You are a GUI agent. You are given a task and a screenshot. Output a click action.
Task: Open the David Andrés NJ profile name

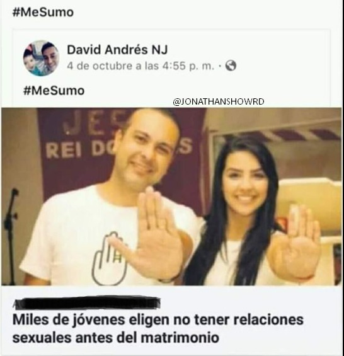[117, 50]
